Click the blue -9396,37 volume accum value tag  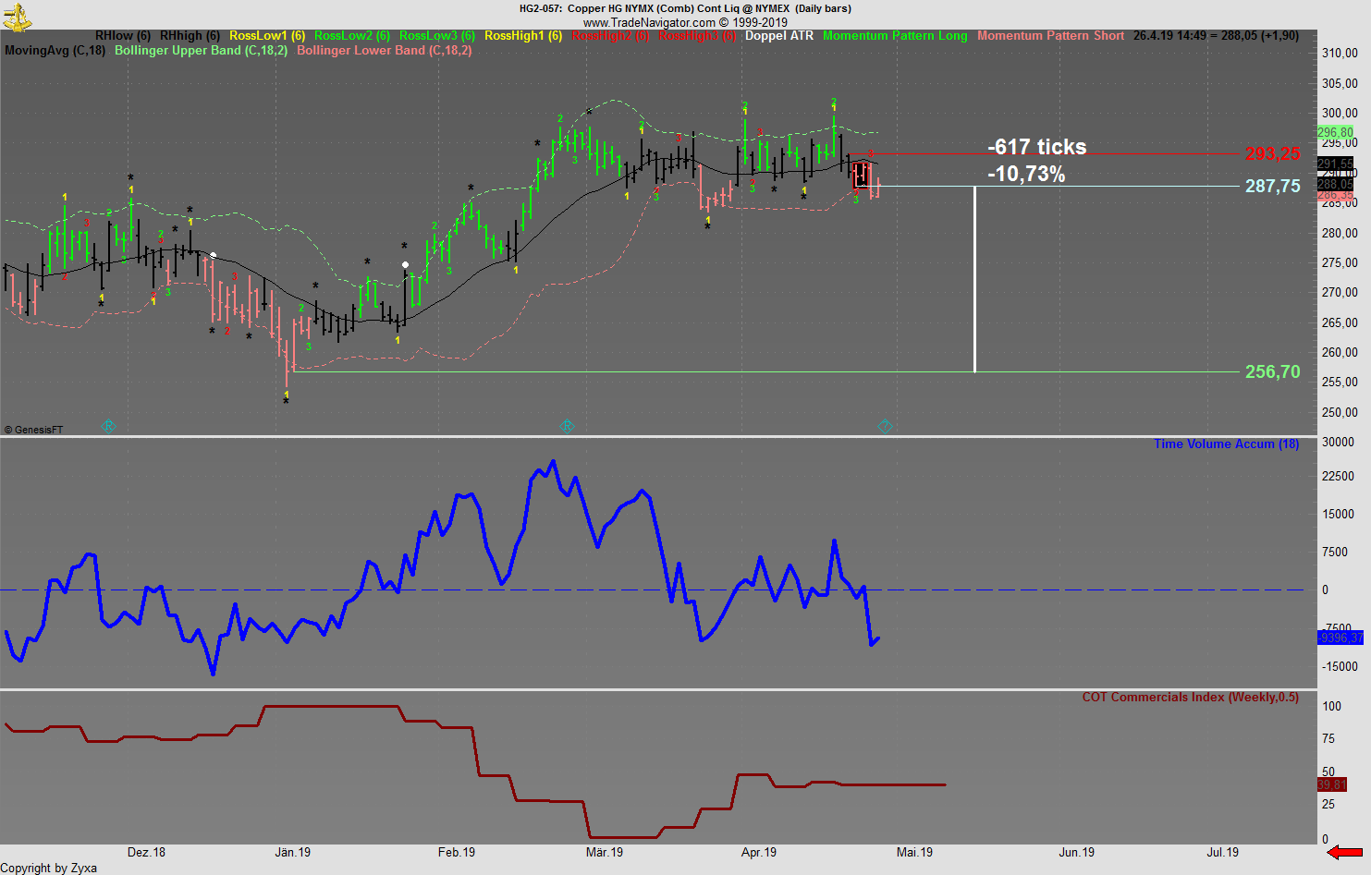point(1340,638)
